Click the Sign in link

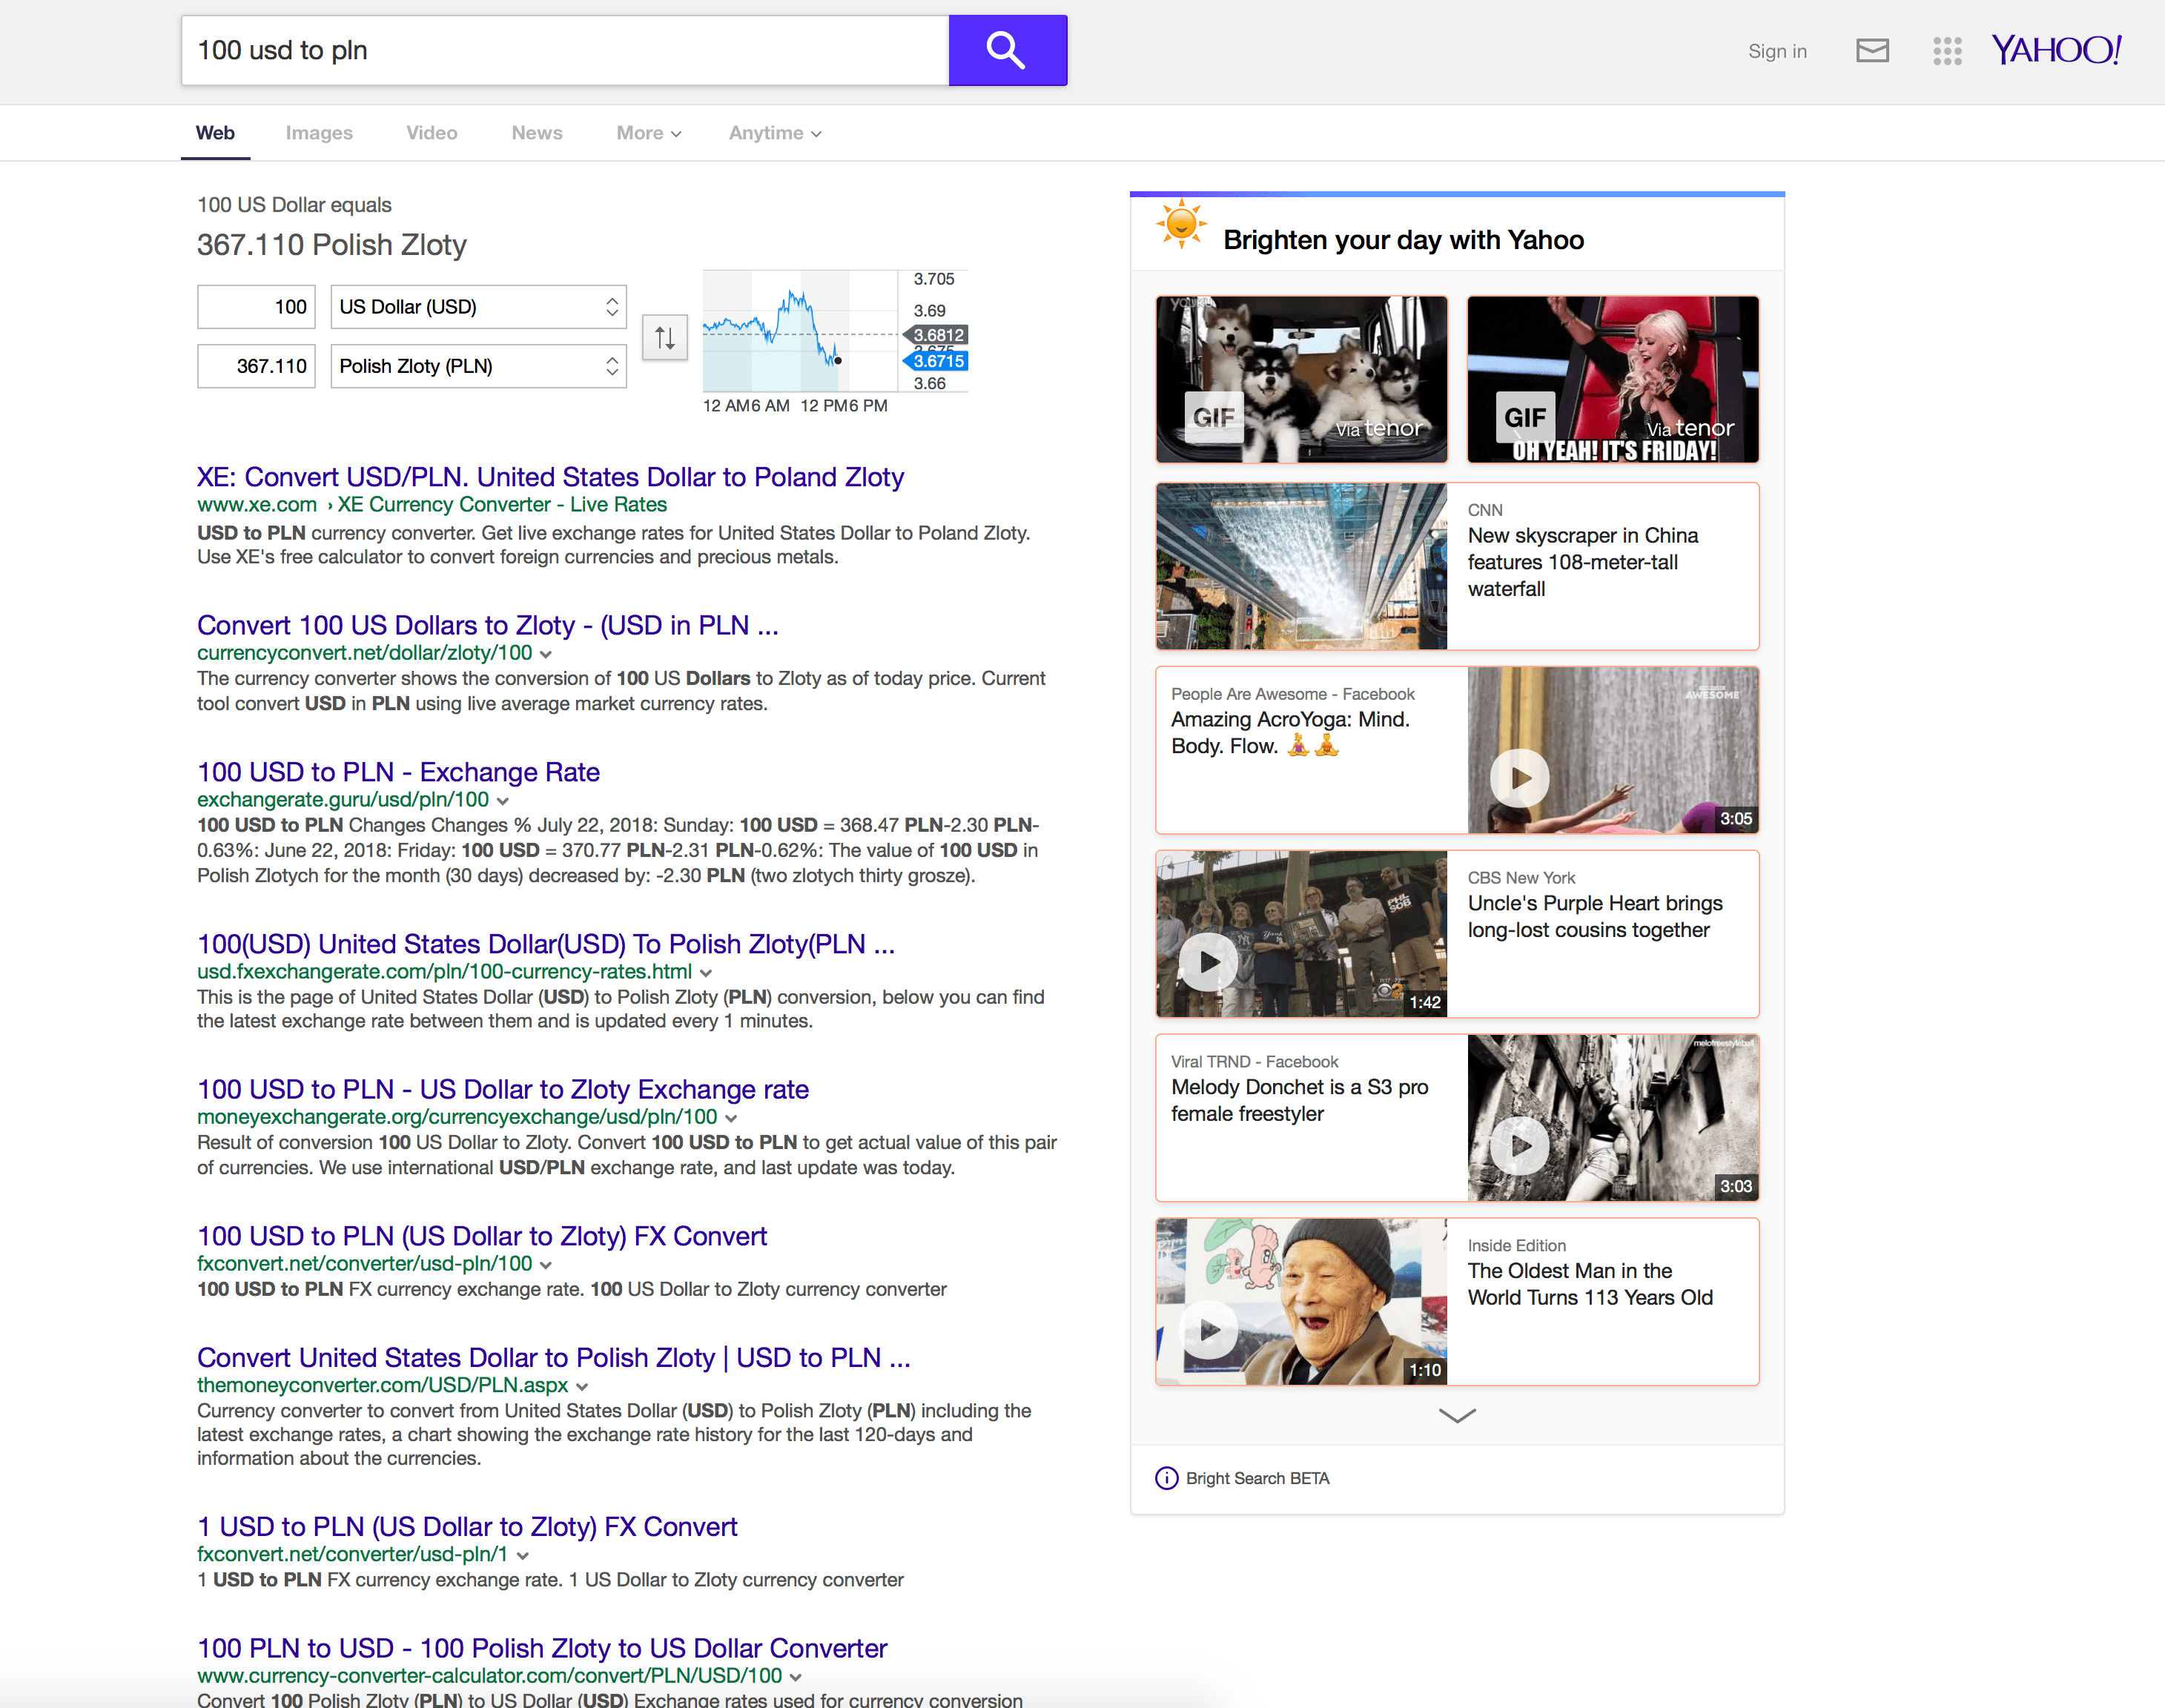point(1777,51)
